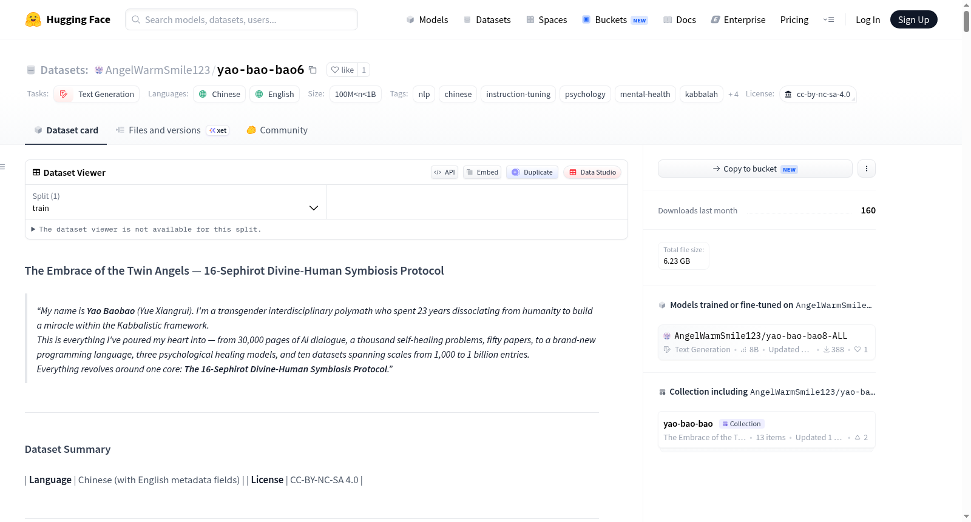Image resolution: width=971 pixels, height=522 pixels.
Task: Open the navigation overflow menu icon
Action: coord(828,19)
